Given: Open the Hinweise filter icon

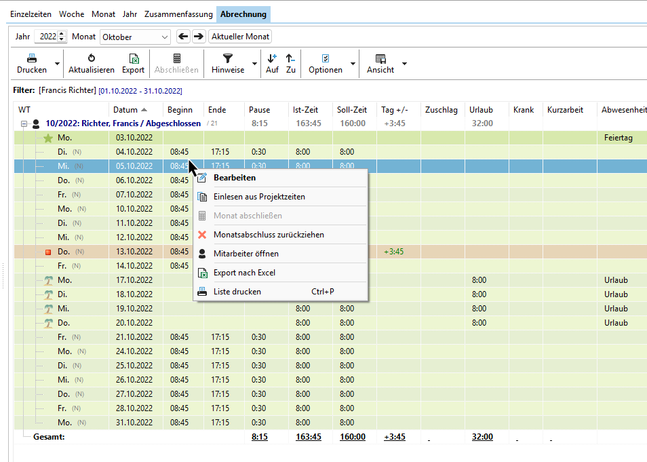Looking at the screenshot, I should coord(228,58).
